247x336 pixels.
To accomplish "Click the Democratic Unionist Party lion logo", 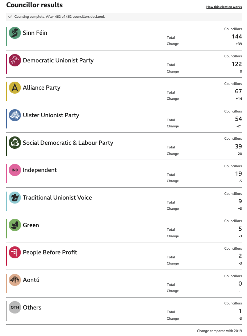I will pyautogui.click(x=15, y=60).
